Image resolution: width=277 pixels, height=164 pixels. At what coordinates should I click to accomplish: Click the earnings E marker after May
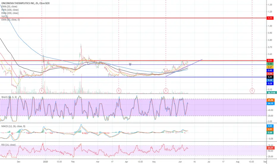point(166,91)
